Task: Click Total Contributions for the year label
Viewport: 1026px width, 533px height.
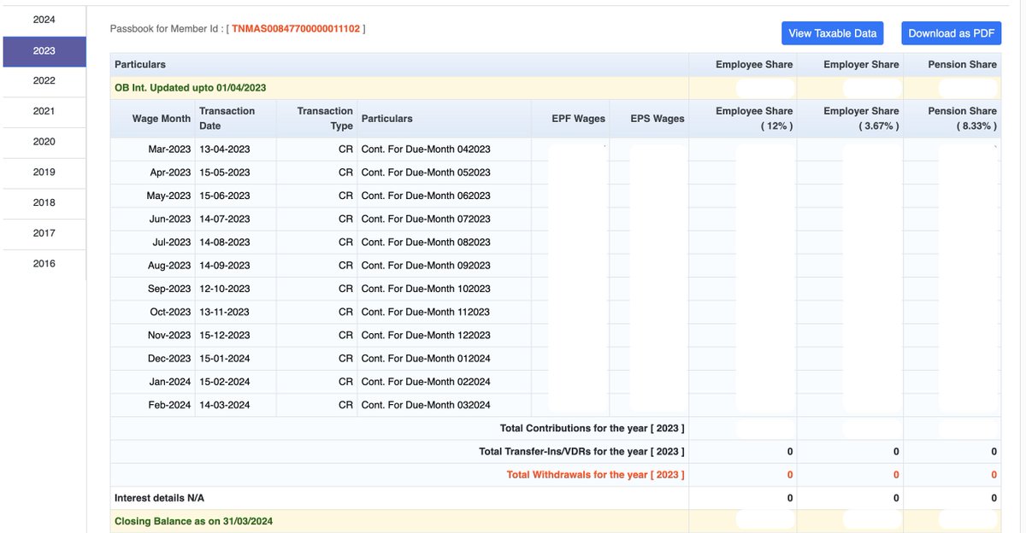Action: (593, 428)
